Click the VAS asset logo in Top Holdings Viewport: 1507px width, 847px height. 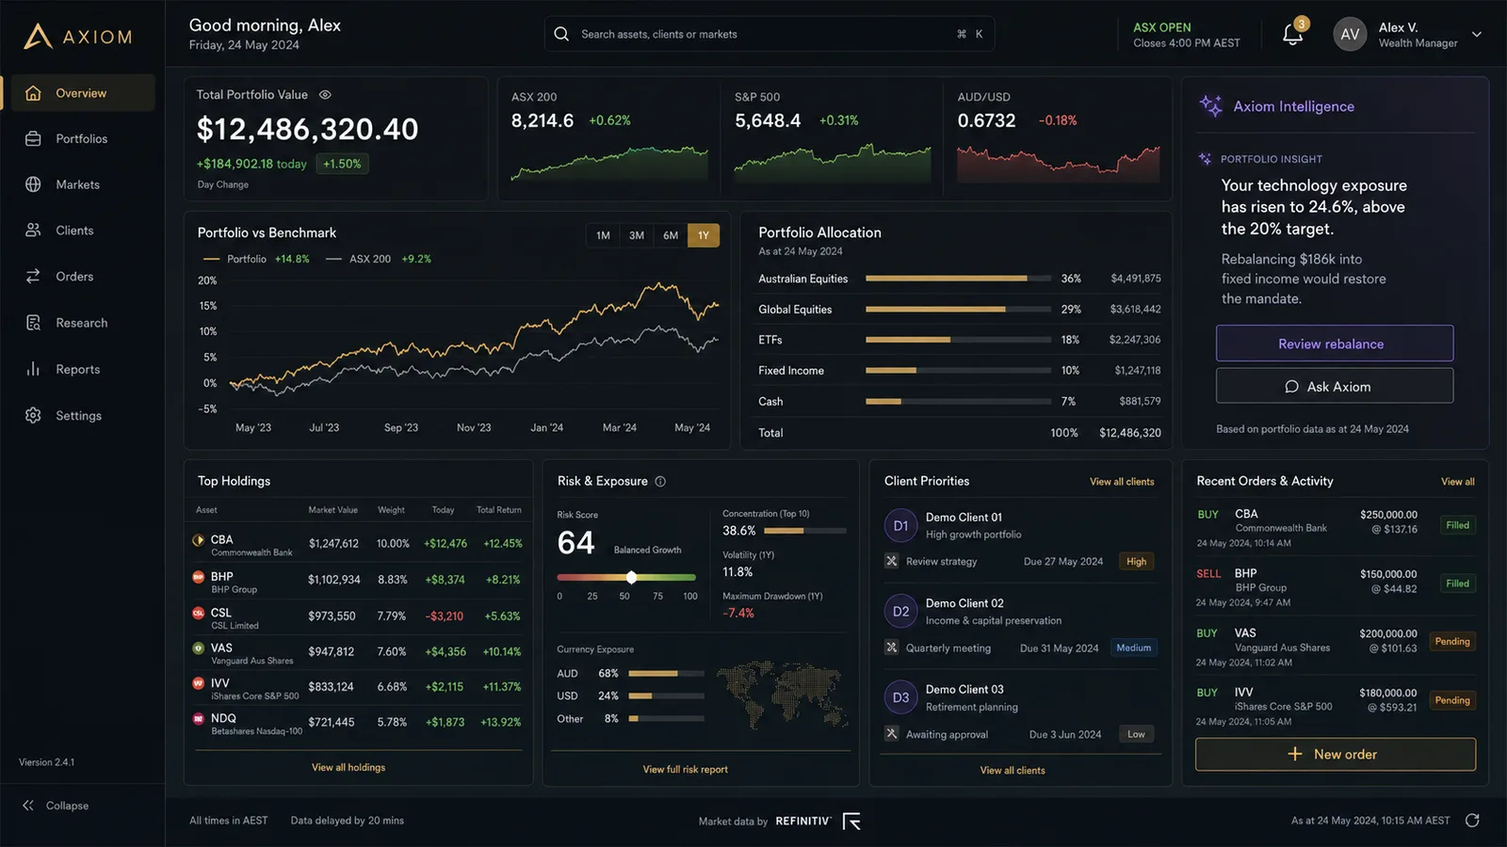199,647
